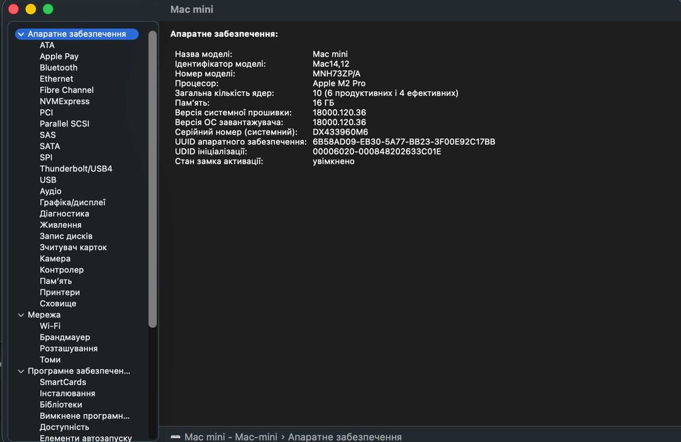Click the Mac mini icon in path bar

point(176,437)
